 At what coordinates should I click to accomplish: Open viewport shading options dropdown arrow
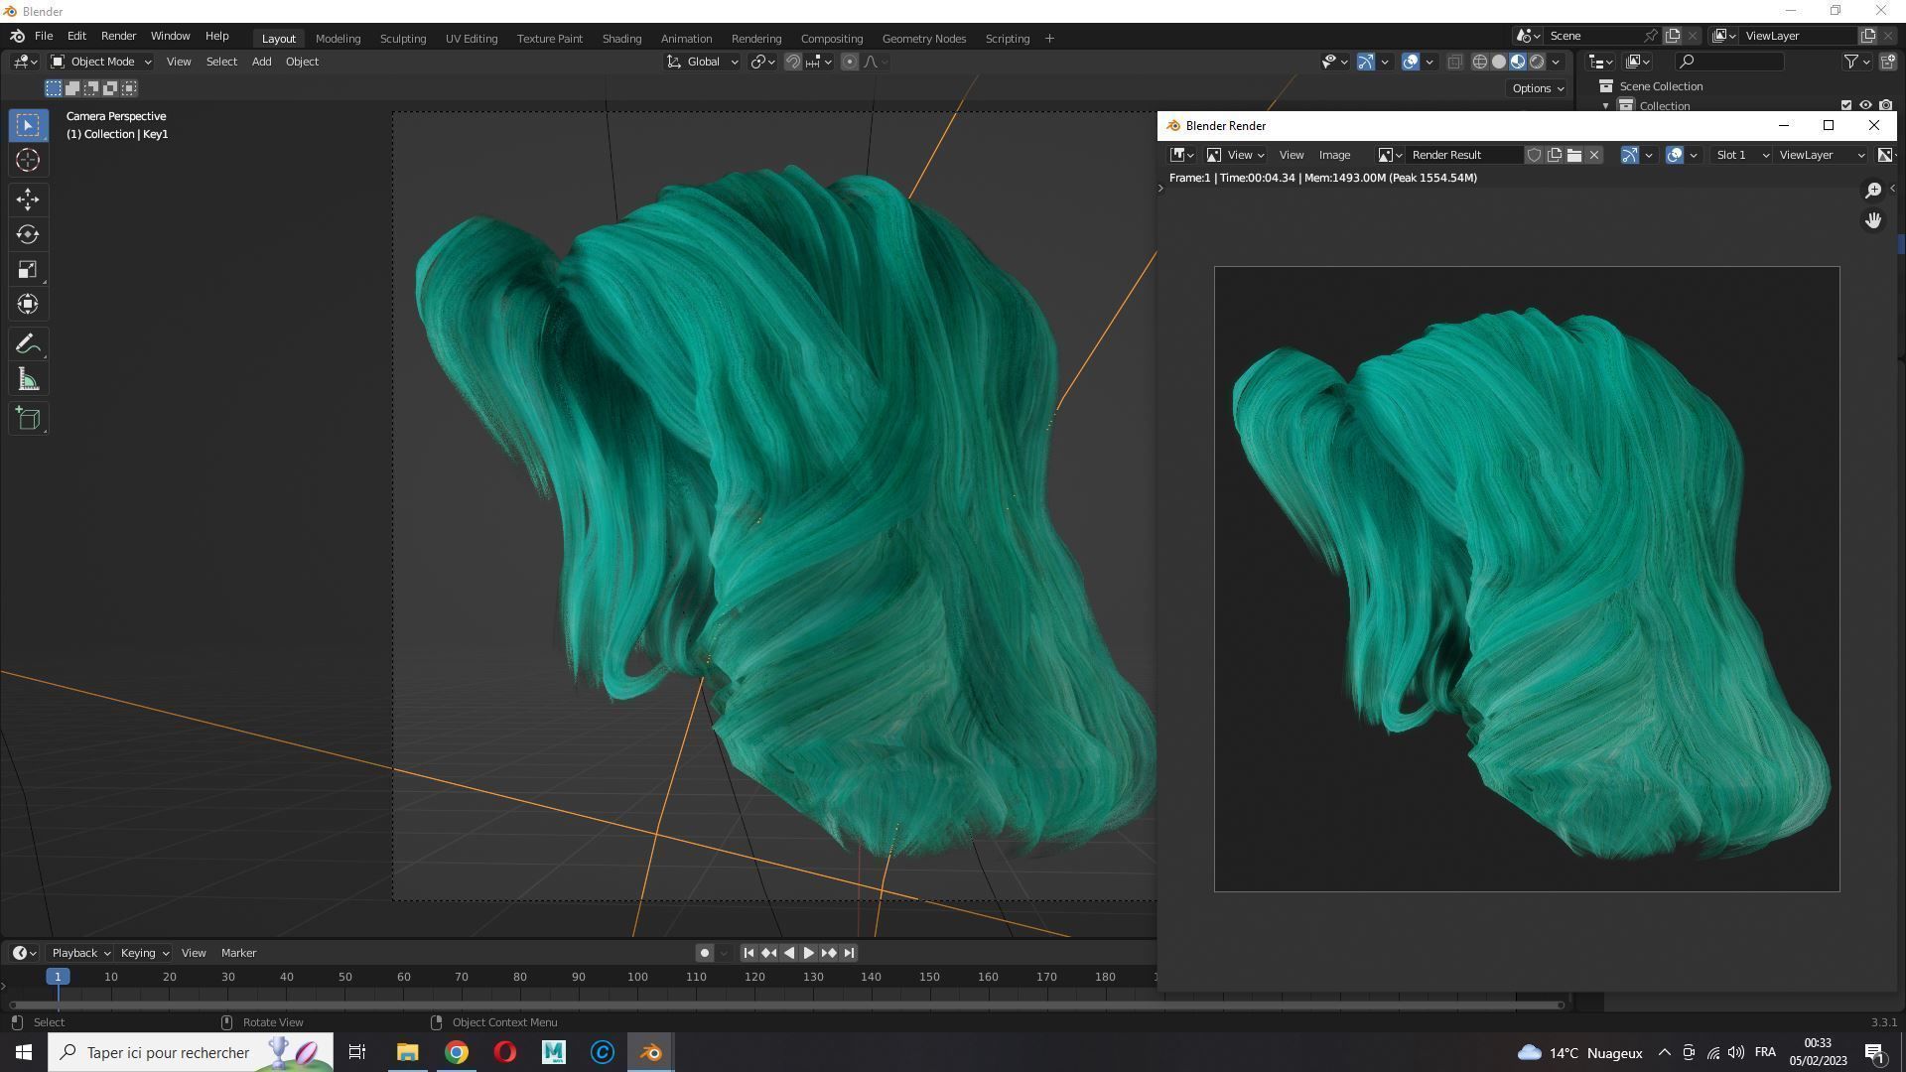(x=1556, y=62)
